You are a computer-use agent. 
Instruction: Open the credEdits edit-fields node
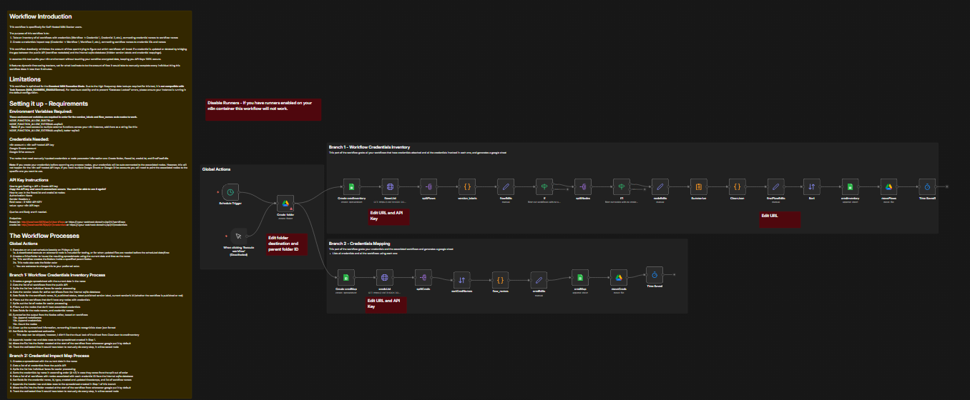[x=540, y=279]
